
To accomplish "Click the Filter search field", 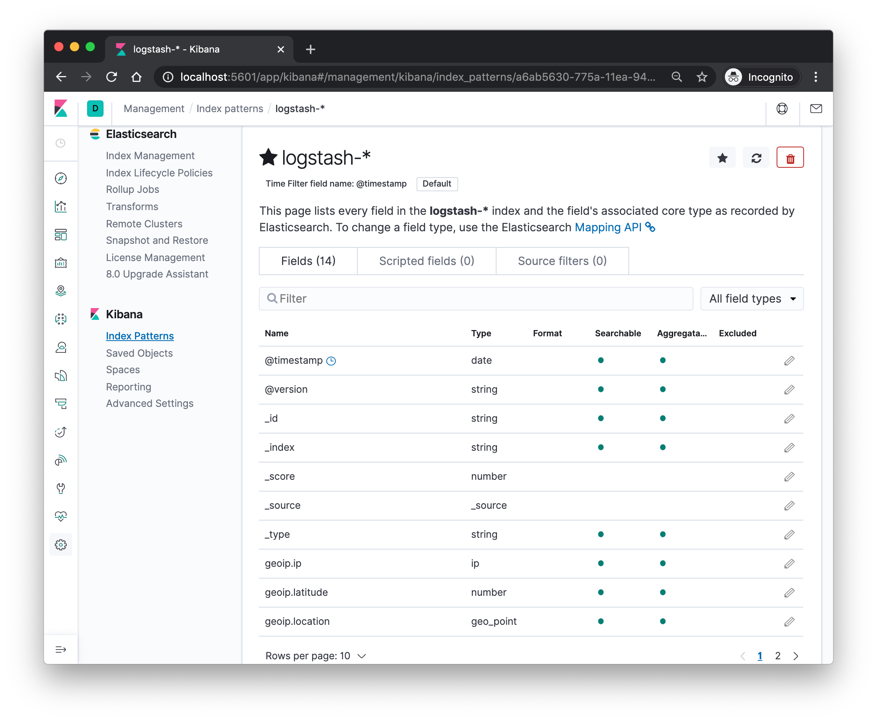I will pyautogui.click(x=476, y=299).
